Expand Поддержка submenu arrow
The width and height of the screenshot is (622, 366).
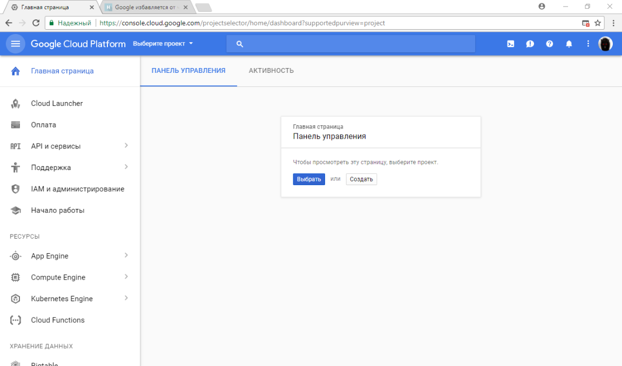click(x=126, y=167)
